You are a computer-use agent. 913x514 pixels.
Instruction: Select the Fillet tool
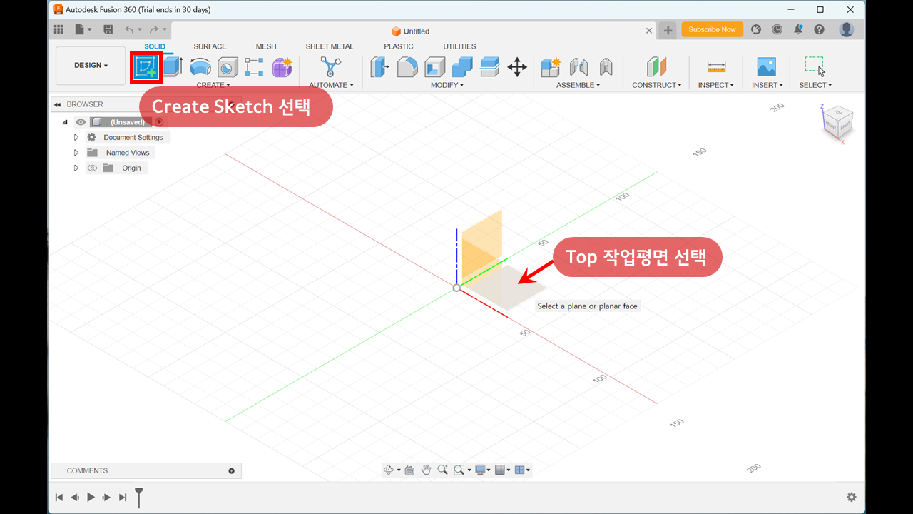pos(407,67)
